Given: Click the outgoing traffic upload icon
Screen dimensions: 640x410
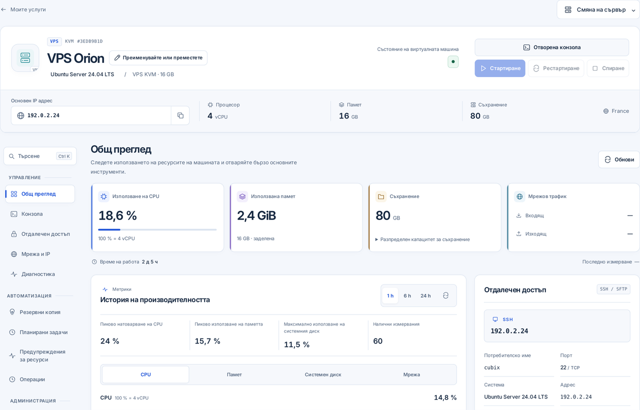Looking at the screenshot, I should coord(518,233).
